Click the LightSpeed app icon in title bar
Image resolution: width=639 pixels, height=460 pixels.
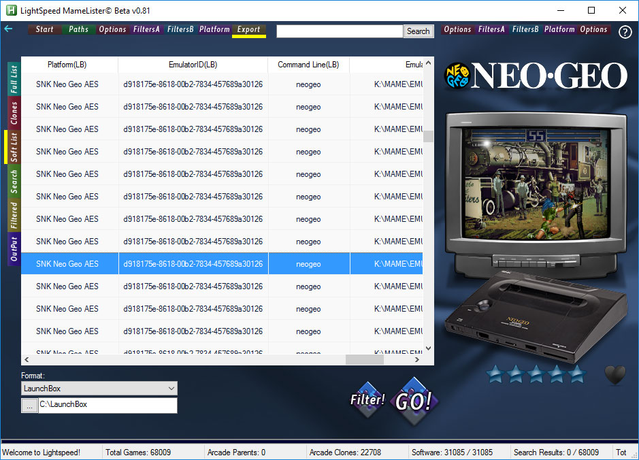coord(12,10)
